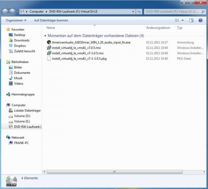
Task: Click the search magnifier icon
Action: point(203,12)
